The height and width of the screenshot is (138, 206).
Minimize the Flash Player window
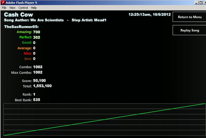[x=196, y=2]
